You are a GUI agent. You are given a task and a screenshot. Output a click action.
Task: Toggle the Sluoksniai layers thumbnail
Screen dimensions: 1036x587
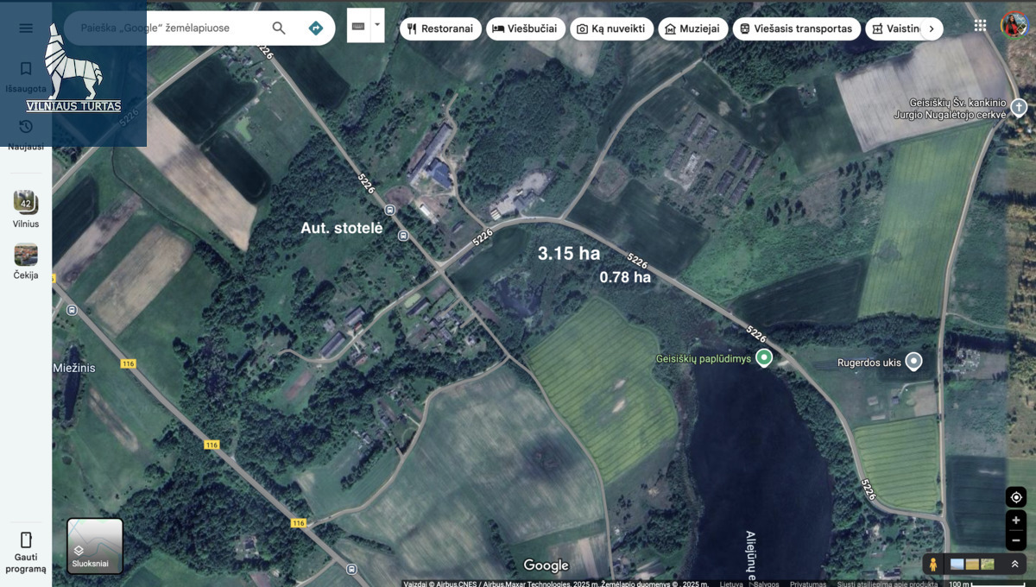click(95, 546)
